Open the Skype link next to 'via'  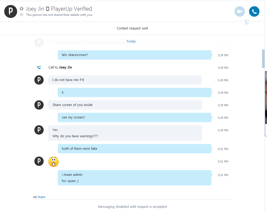point(41,197)
